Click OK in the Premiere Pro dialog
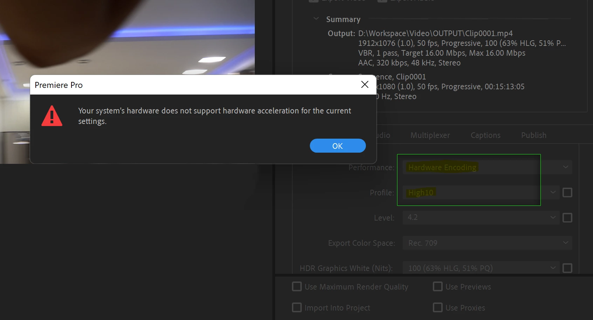593x320 pixels. [338, 146]
